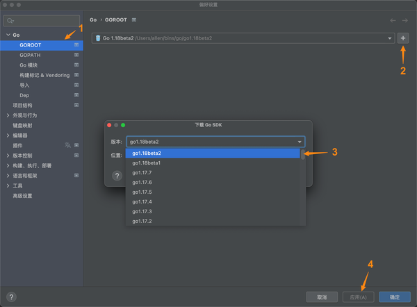Click the Go breadcrumb link
Viewport: 417px width, 307px height.
[x=93, y=20]
